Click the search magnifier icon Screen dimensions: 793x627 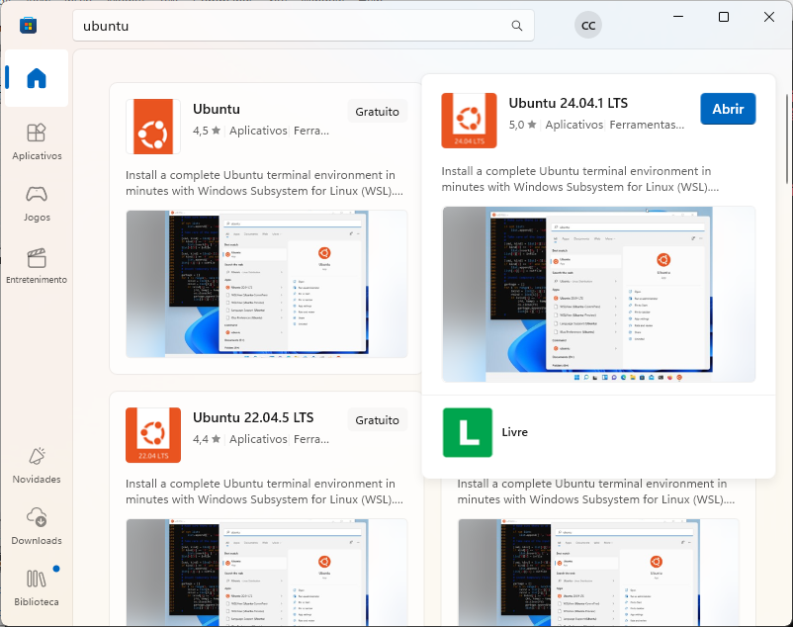coord(517,26)
